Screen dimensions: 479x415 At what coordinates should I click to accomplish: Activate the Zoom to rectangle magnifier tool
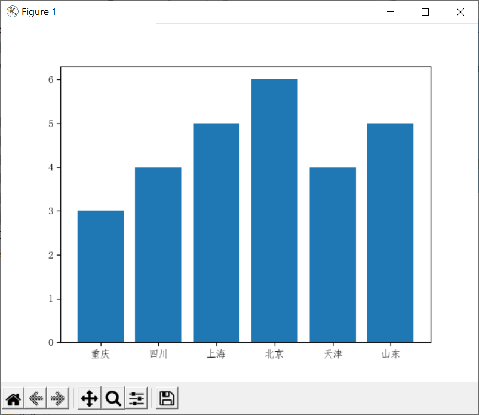113,398
